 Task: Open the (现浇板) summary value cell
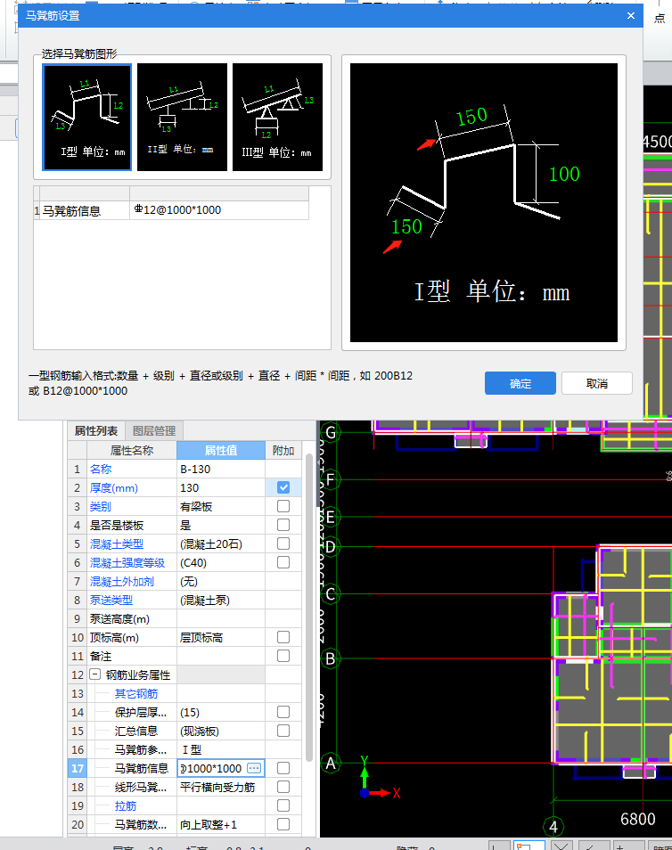221,731
